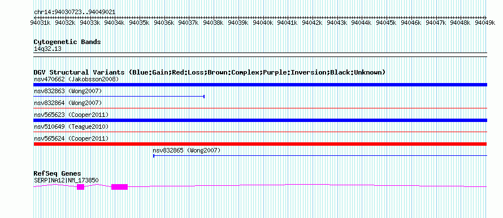Click the 94049k ruler tick label

click(485, 23)
